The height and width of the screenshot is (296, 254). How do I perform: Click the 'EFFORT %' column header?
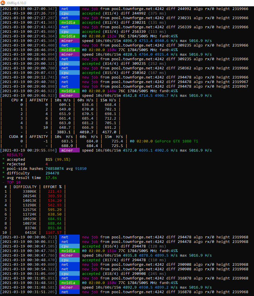pyautogui.click(x=52, y=187)
